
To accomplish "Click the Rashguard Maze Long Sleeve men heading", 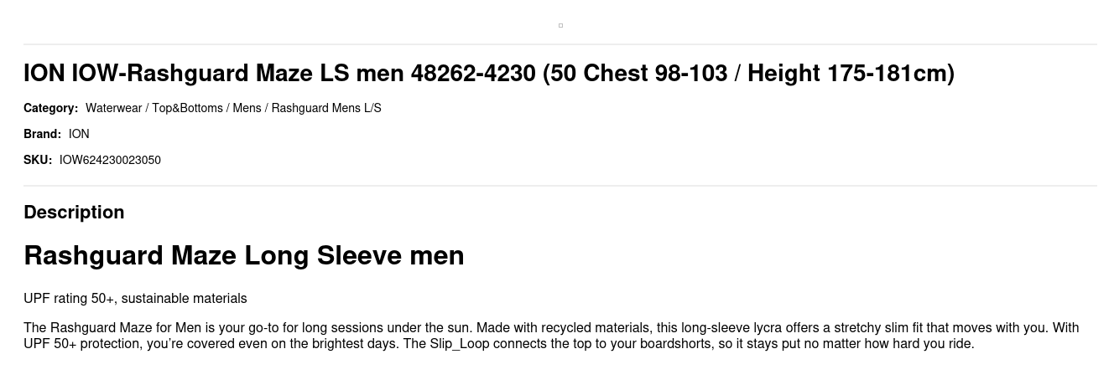I will click(x=243, y=255).
